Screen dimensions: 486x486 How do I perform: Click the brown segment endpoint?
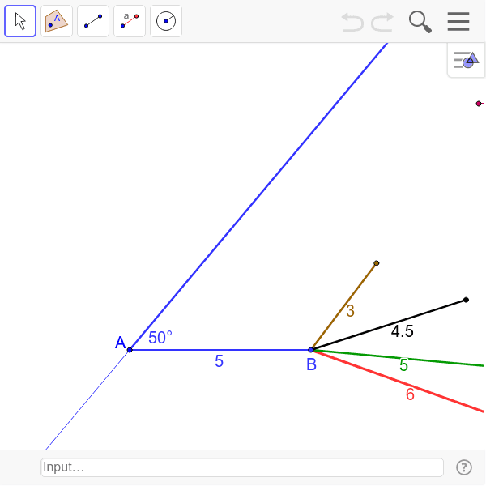377,263
